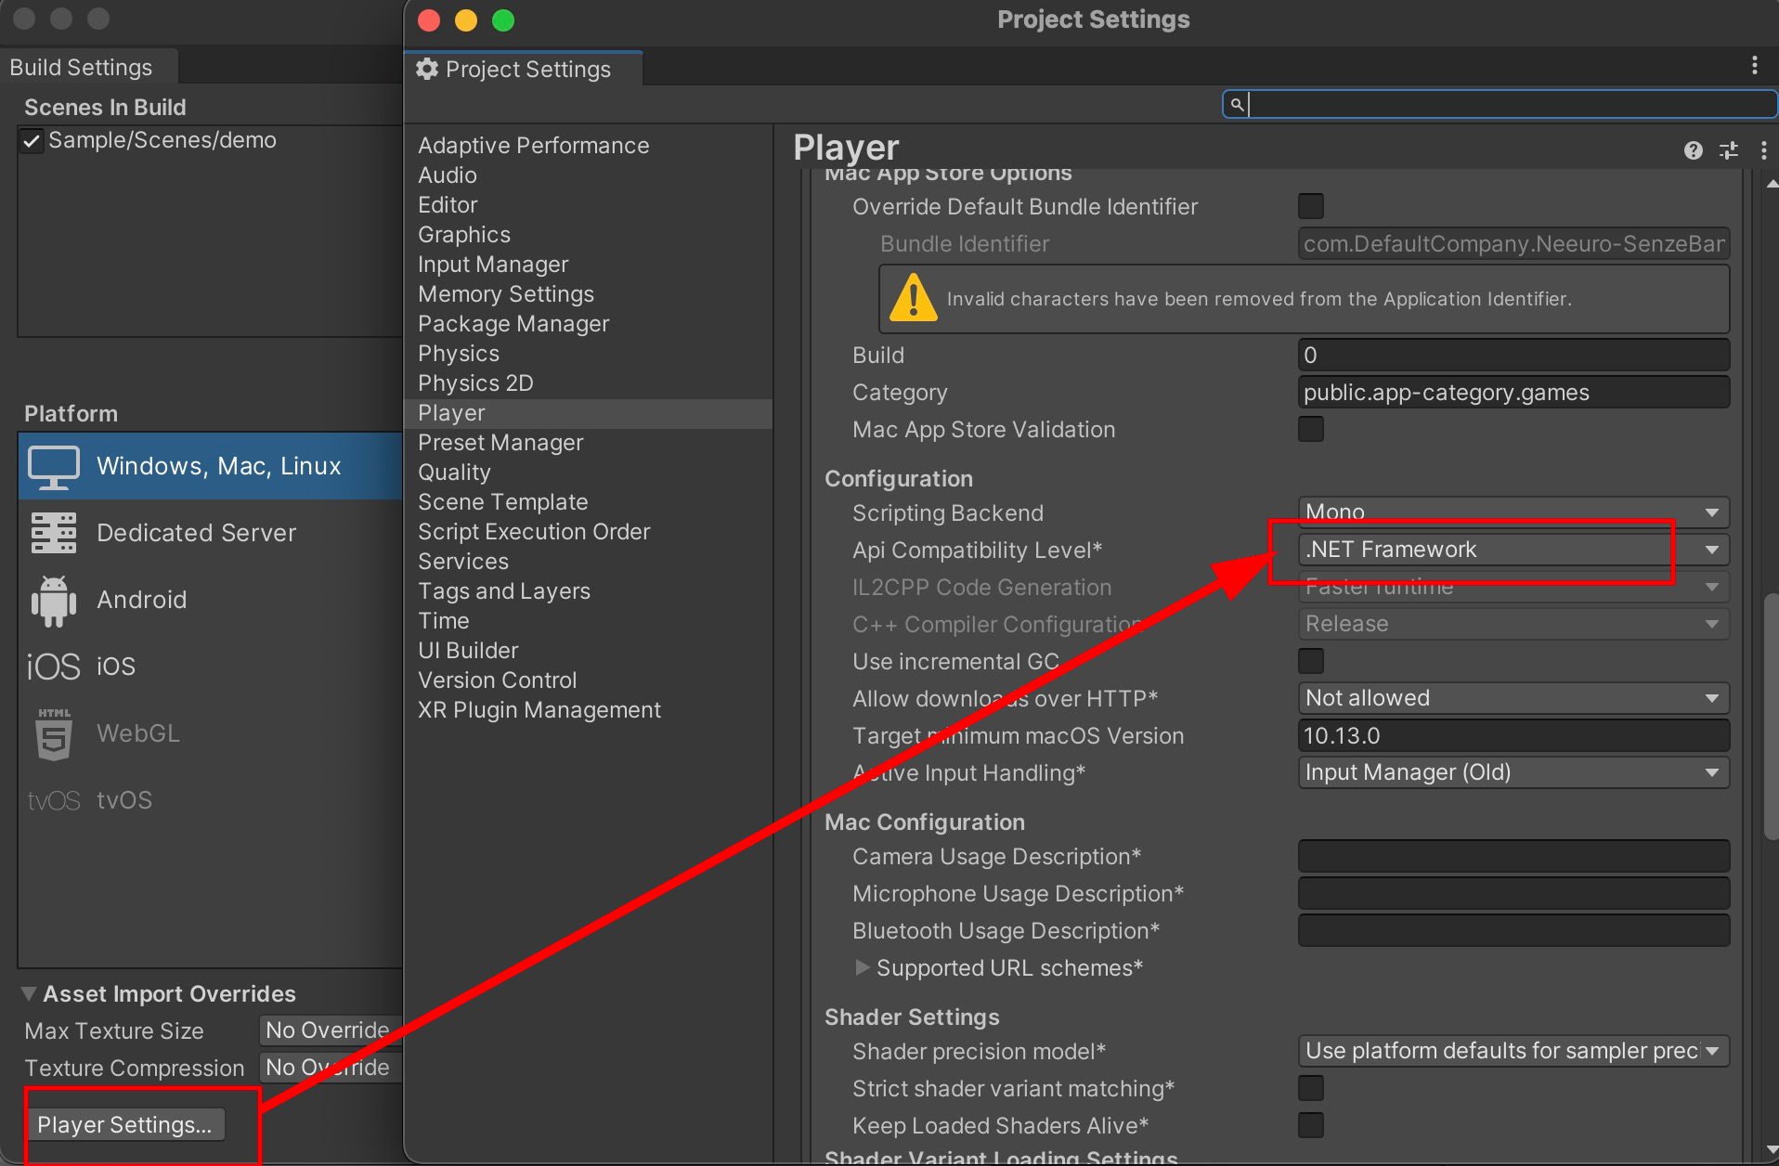Switch to the Build Settings tab
Image resolution: width=1779 pixels, height=1166 pixels.
point(80,66)
